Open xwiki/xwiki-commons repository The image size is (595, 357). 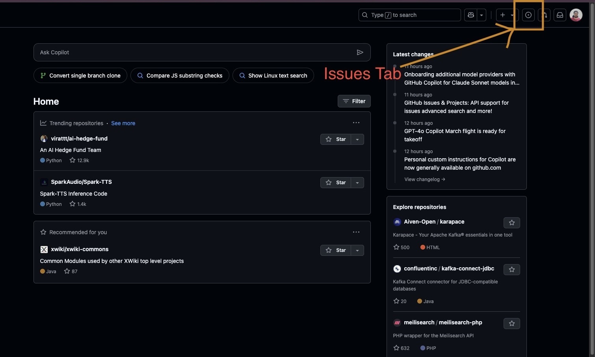point(80,249)
